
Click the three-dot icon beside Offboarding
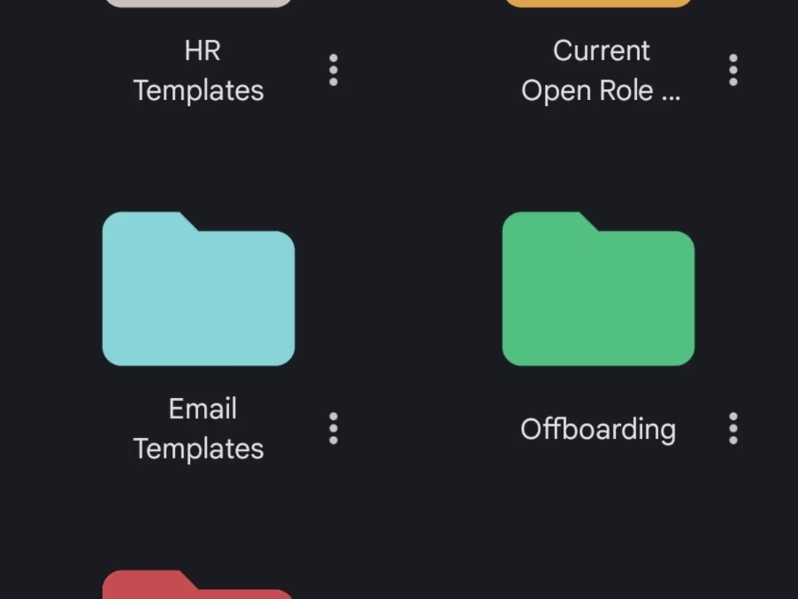[733, 429]
